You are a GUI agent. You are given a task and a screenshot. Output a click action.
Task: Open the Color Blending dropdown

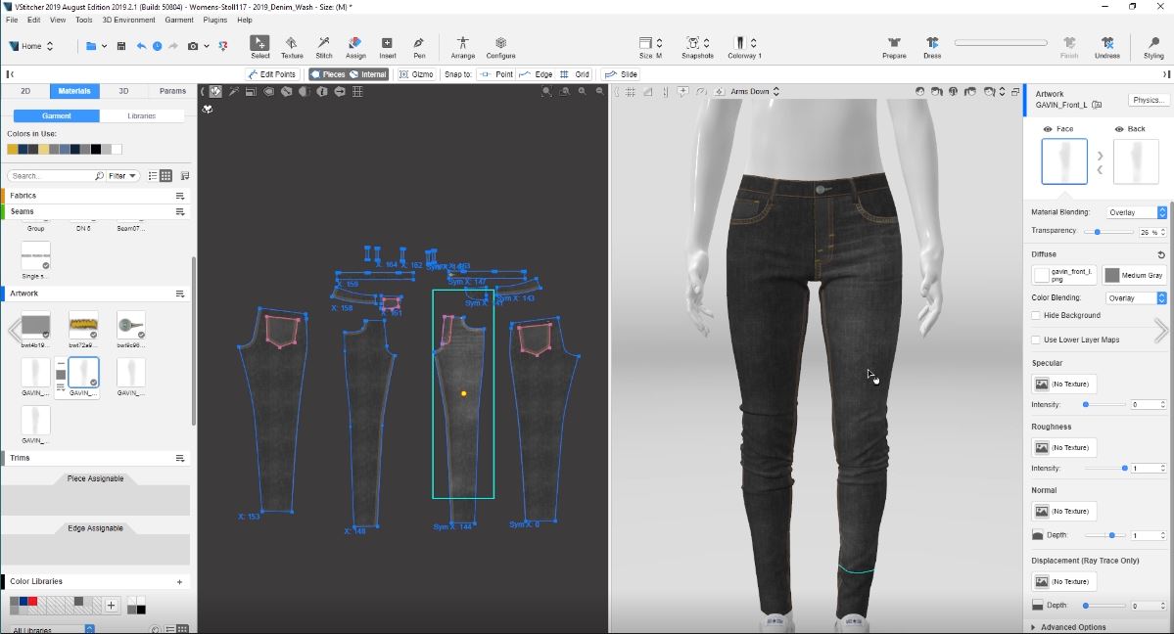[x=1136, y=297]
